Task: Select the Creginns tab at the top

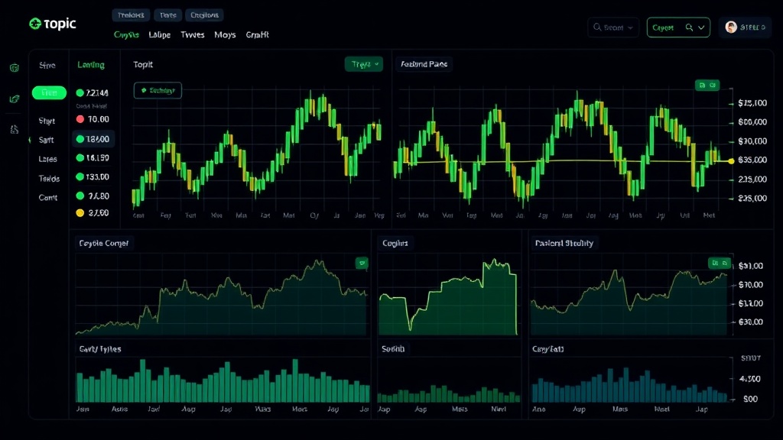Action: 204,15
